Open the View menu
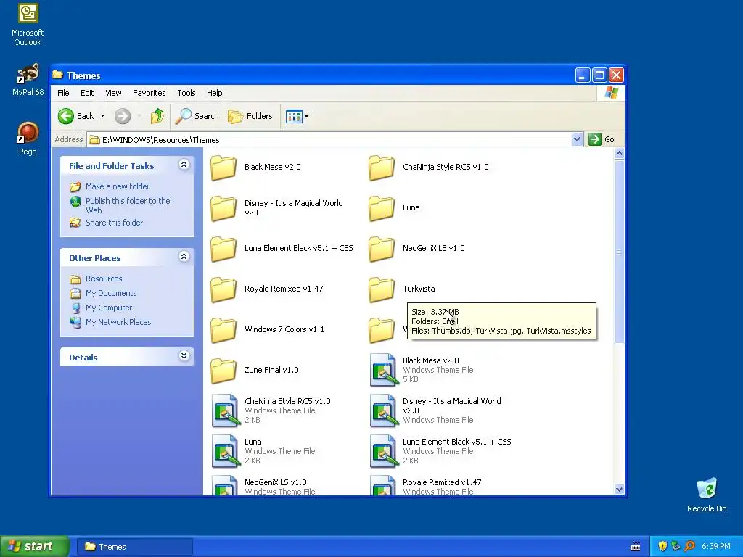Image resolution: width=743 pixels, height=557 pixels. 113,93
